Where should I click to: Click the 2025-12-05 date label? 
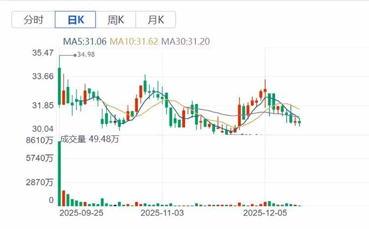point(265,213)
